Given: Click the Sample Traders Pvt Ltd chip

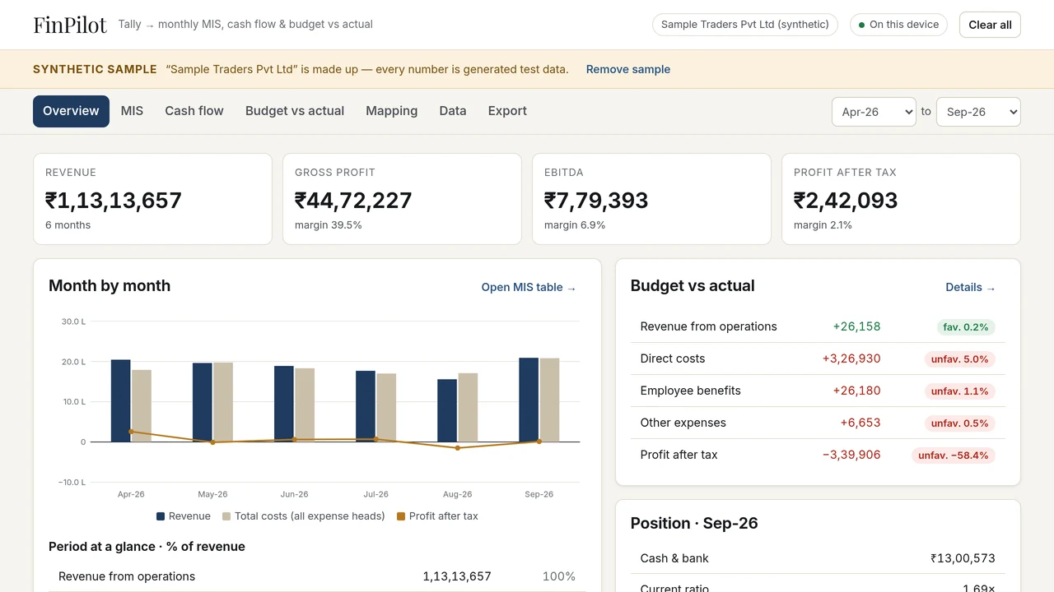Looking at the screenshot, I should click(745, 25).
